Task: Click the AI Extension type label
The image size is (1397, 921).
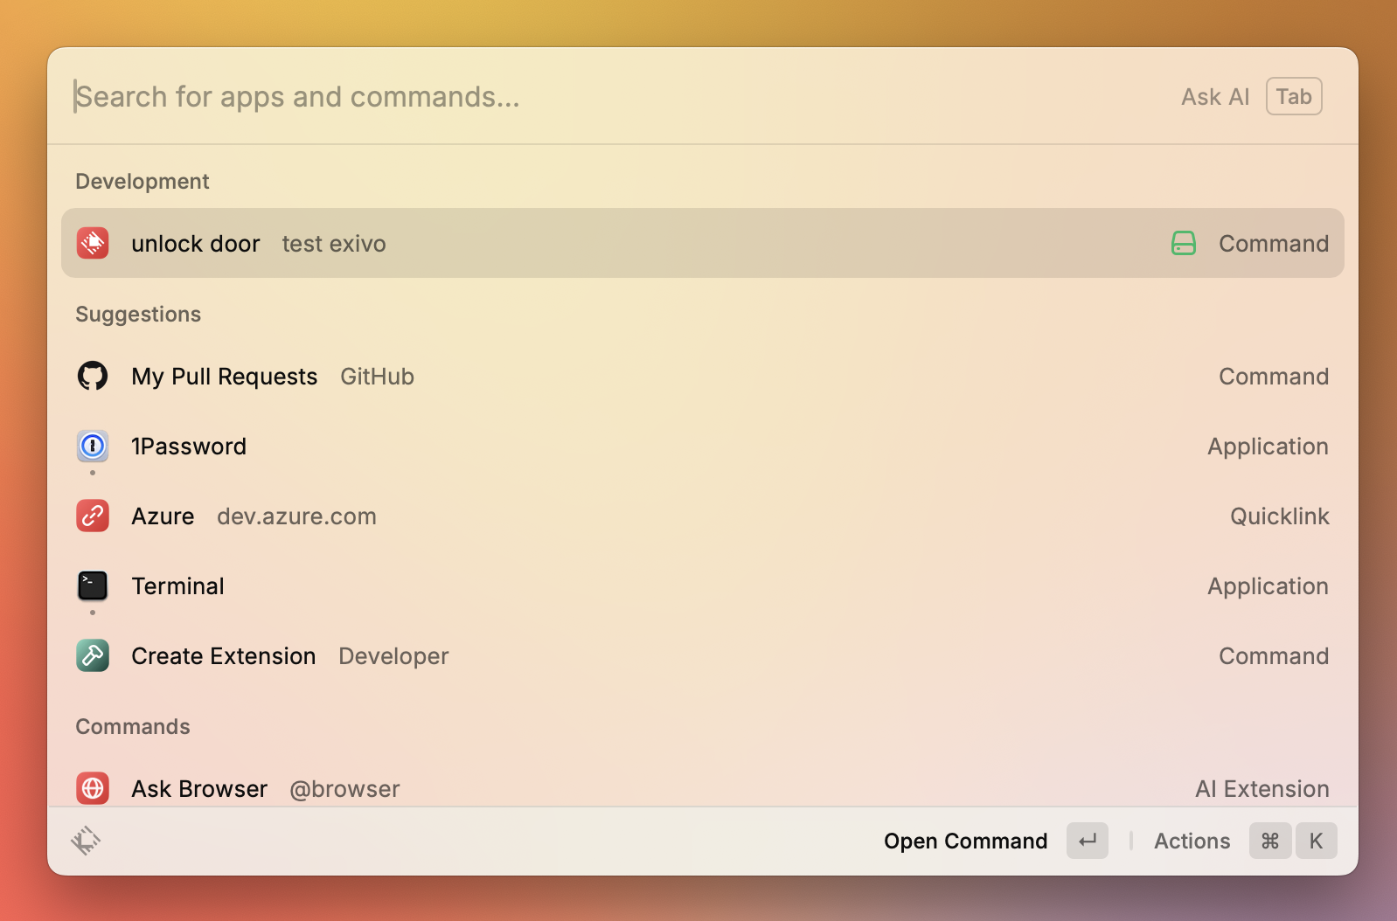Action: tap(1262, 789)
